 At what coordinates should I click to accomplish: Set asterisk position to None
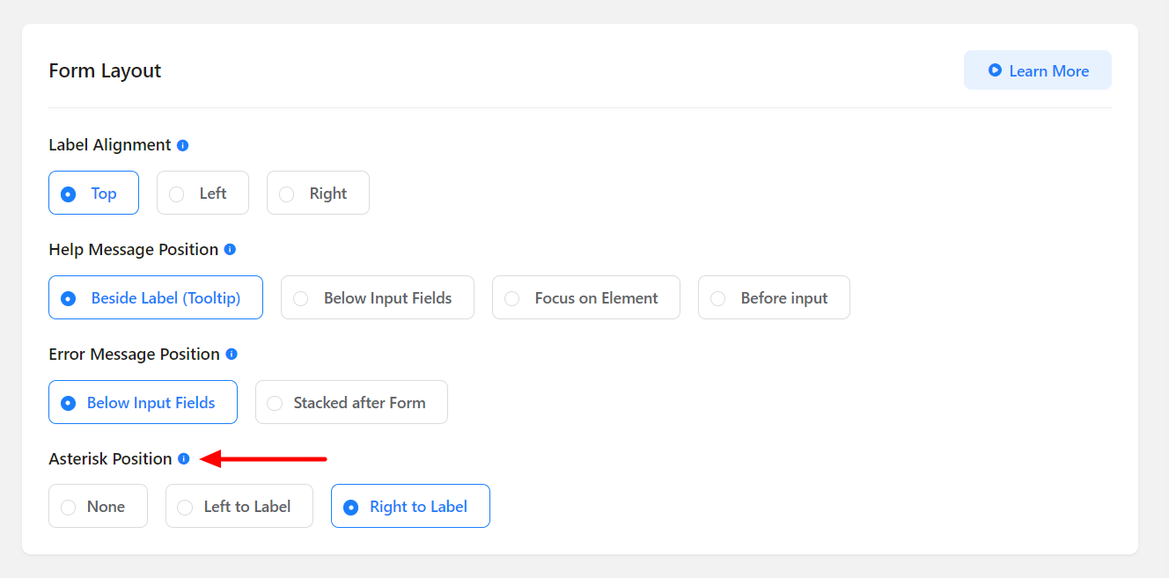(x=98, y=507)
